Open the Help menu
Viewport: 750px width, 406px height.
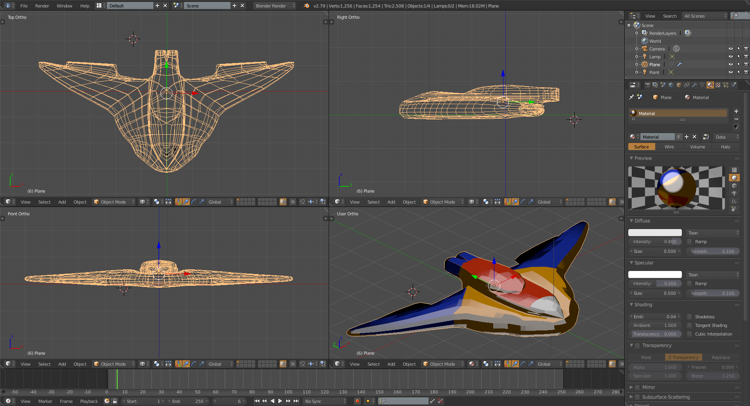pos(85,5)
